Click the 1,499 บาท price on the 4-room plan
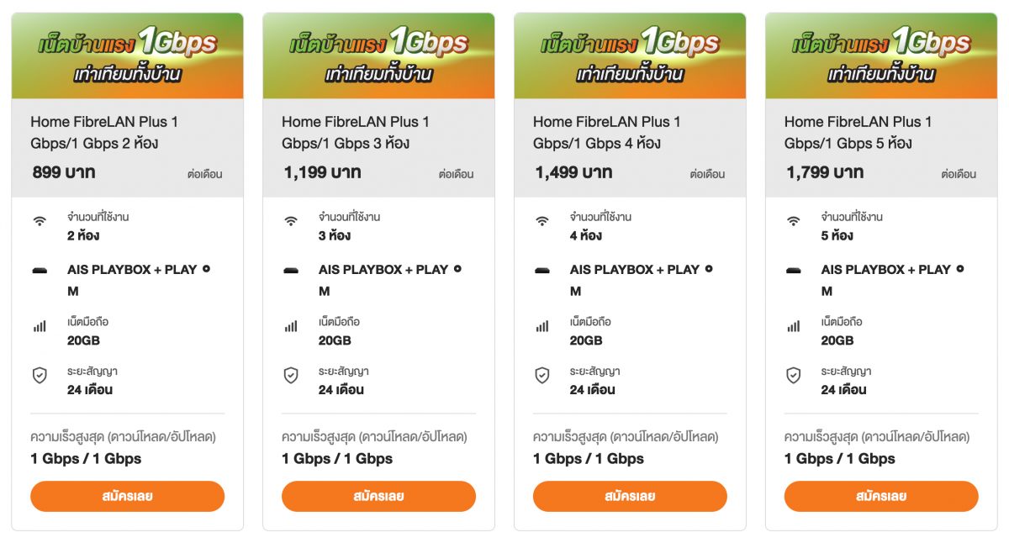The height and width of the screenshot is (543, 1009). (573, 173)
